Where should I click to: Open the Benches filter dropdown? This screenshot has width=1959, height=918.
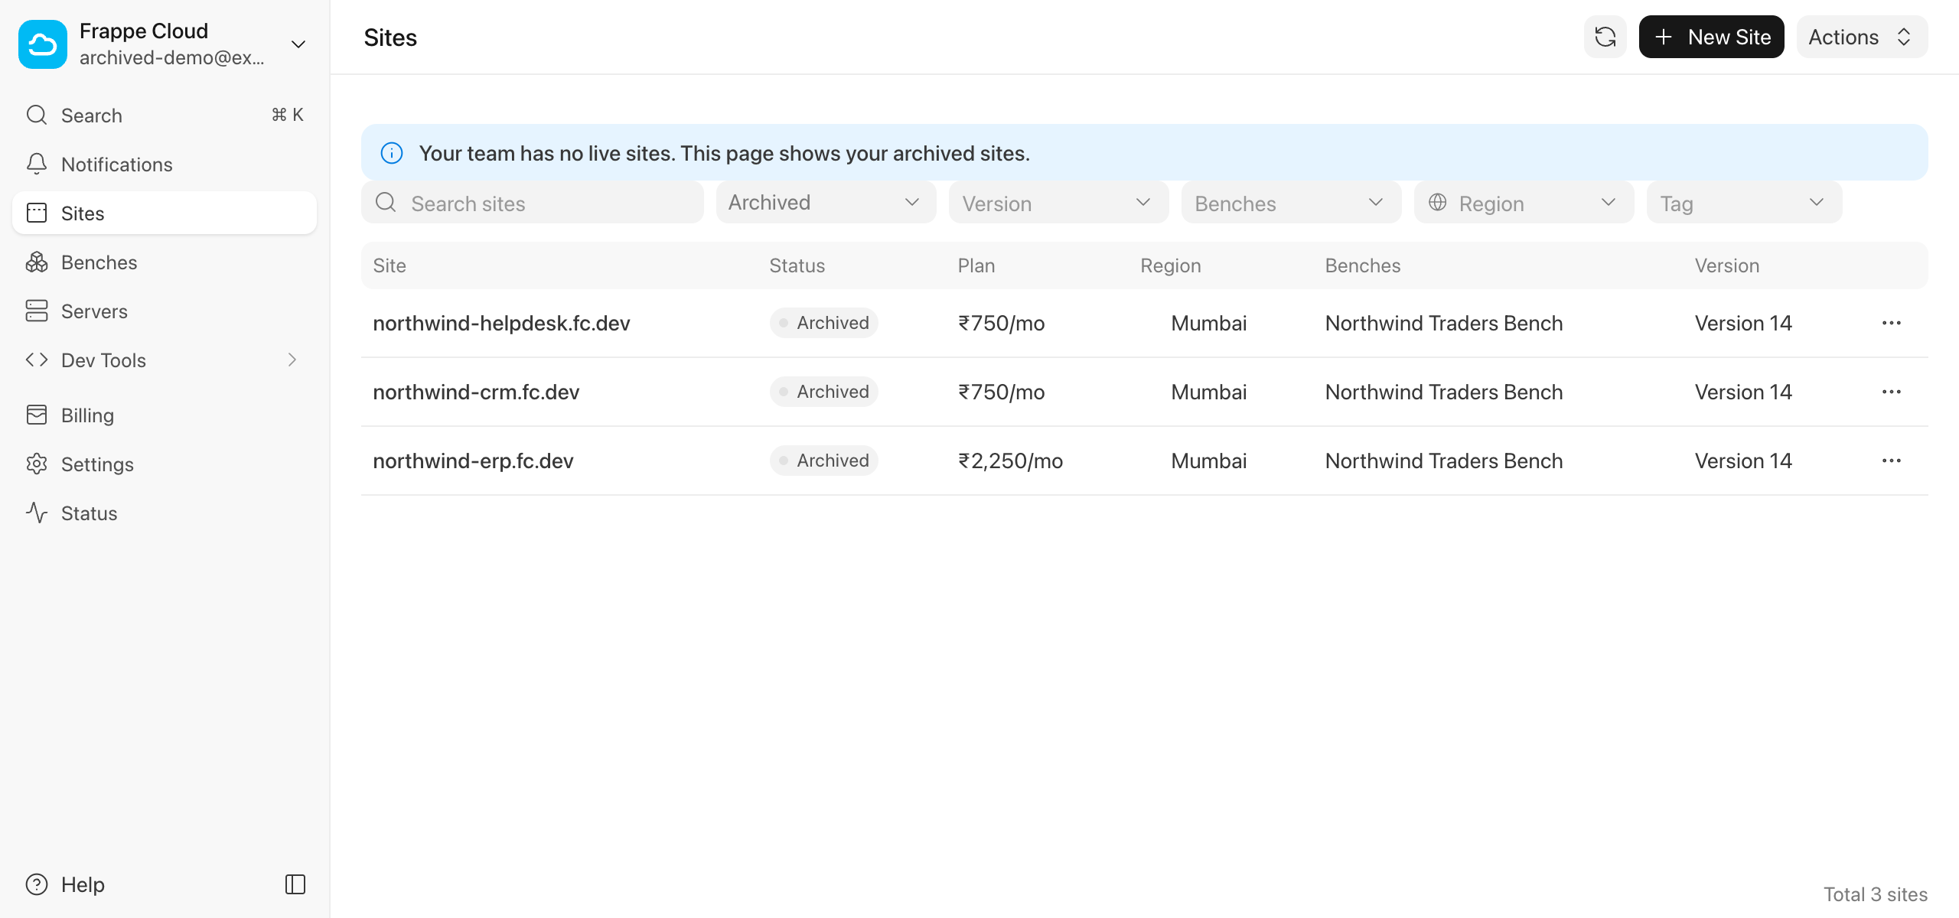pos(1292,203)
